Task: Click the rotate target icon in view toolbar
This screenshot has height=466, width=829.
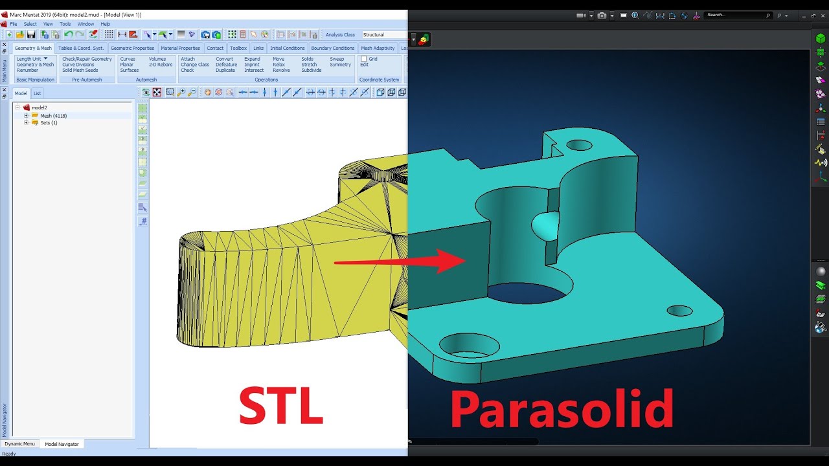Action: [218, 93]
